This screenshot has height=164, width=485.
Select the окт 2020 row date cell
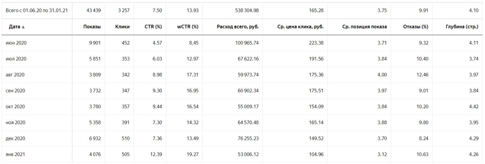(x=15, y=107)
